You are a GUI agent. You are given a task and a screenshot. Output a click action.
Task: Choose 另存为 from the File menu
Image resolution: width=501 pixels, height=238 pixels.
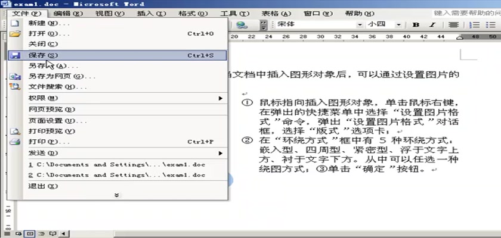pos(117,66)
